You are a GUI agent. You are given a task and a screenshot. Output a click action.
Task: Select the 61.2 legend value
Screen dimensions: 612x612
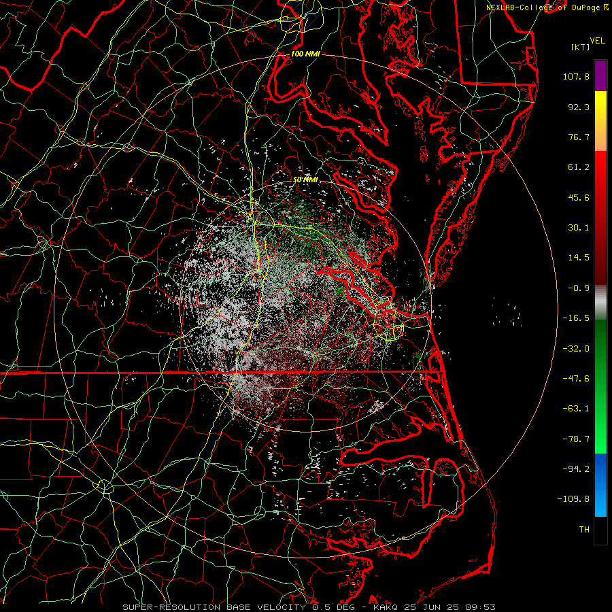[x=579, y=167]
